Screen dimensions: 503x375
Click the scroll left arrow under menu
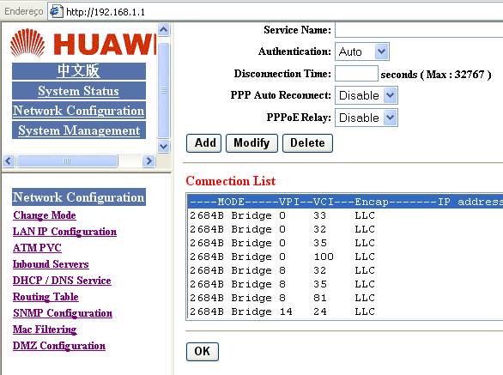(9, 160)
